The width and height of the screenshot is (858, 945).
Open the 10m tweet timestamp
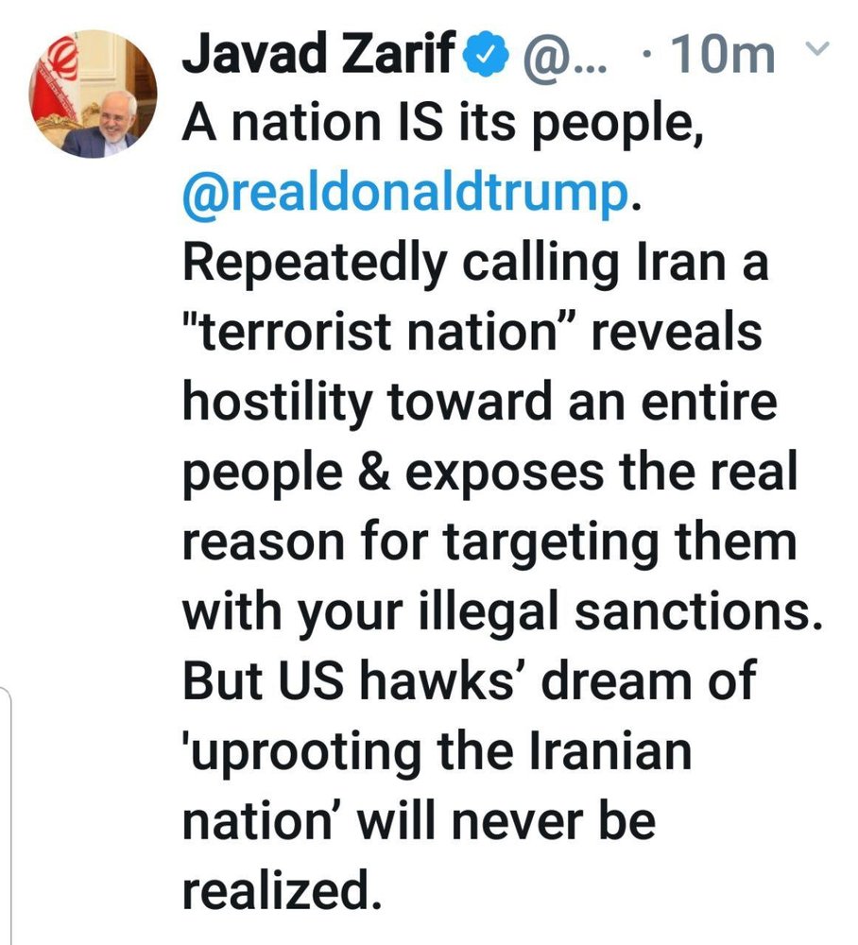(x=723, y=54)
